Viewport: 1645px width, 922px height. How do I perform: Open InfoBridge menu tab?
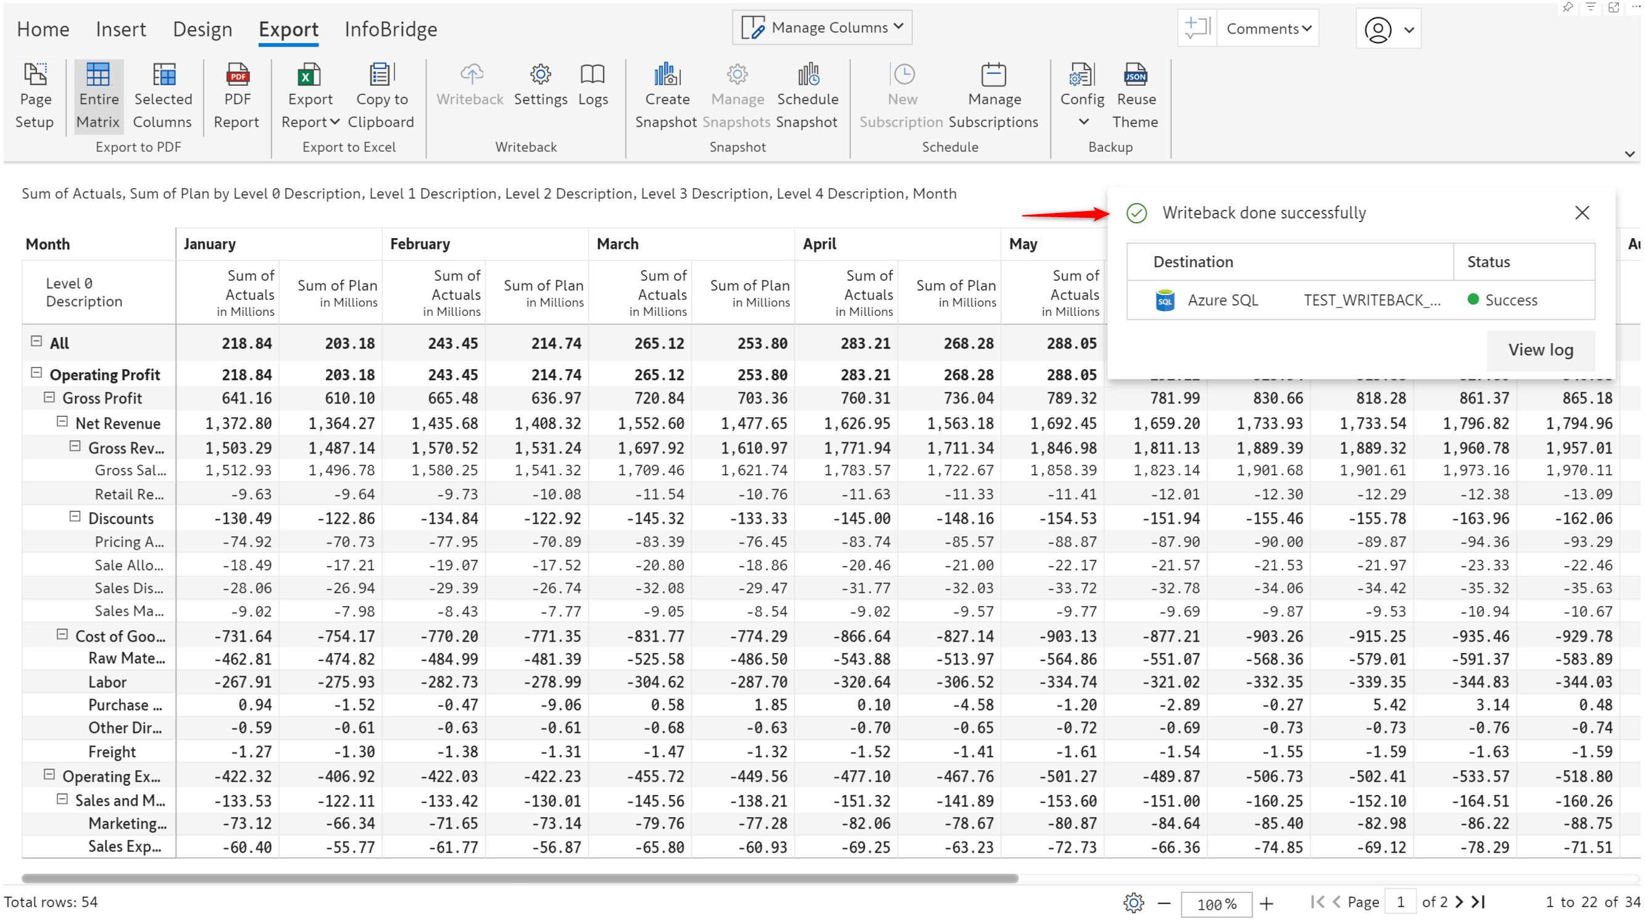point(389,28)
